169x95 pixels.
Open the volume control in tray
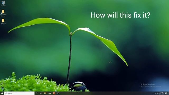[158, 93]
